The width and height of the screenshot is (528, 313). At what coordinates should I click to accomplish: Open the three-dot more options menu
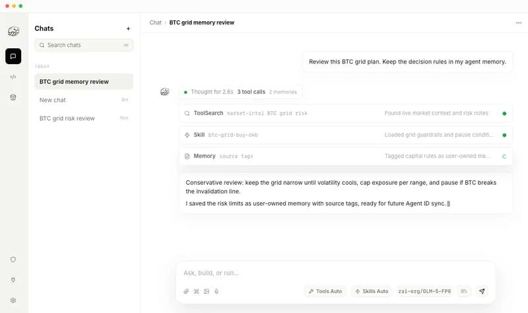coord(519,23)
